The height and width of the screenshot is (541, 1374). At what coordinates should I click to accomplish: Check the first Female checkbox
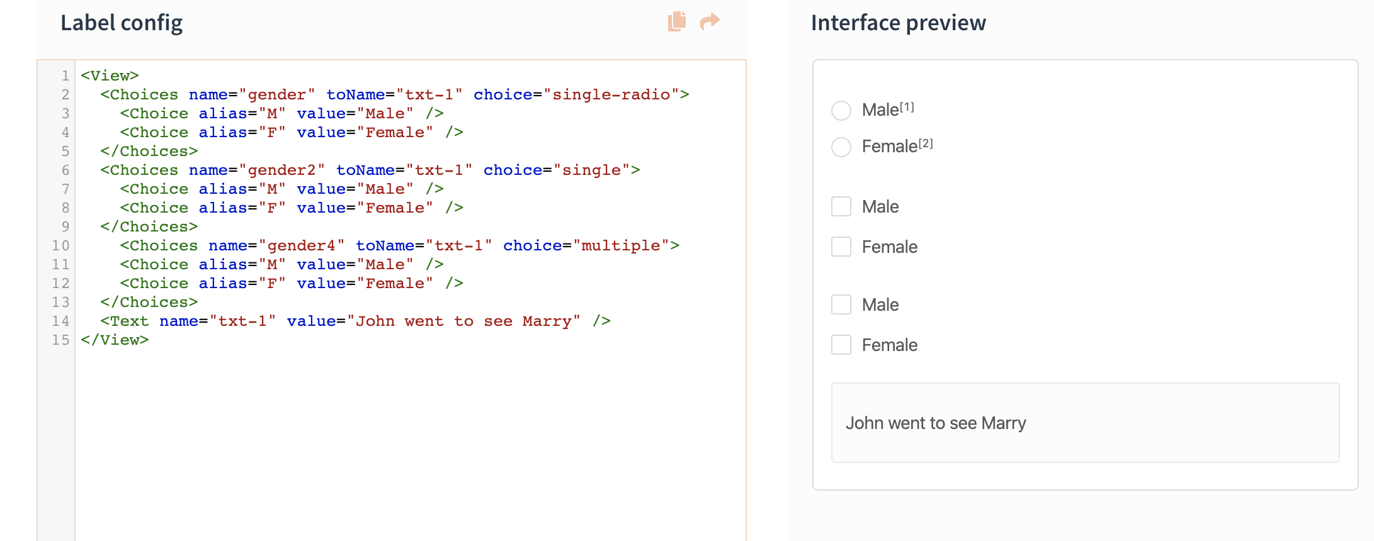pos(841,247)
